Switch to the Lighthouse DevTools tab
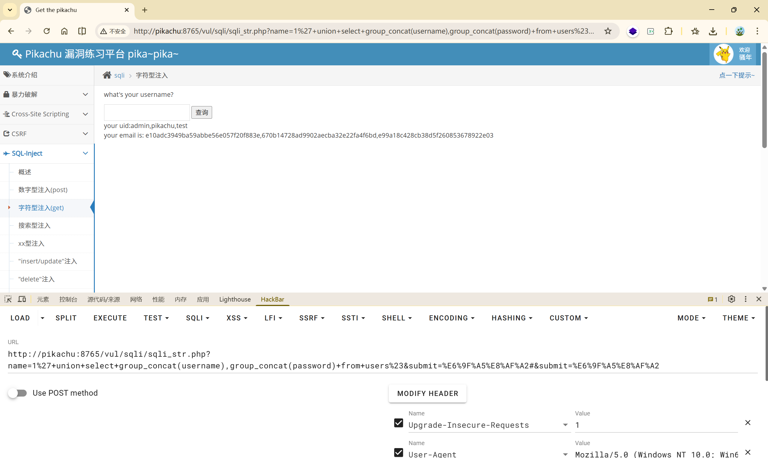The image size is (768, 458). click(235, 299)
